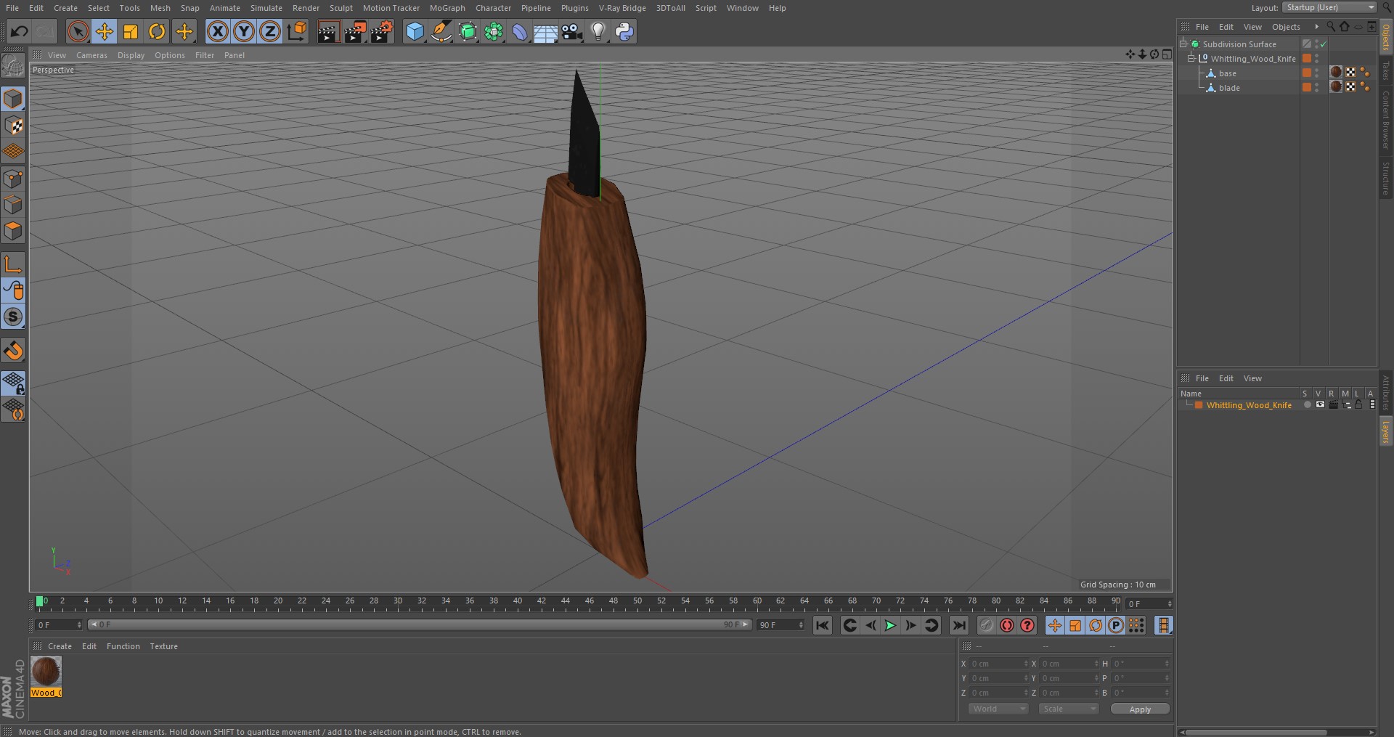This screenshot has height=737, width=1394.
Task: Open the Python script icon
Action: coord(624,31)
